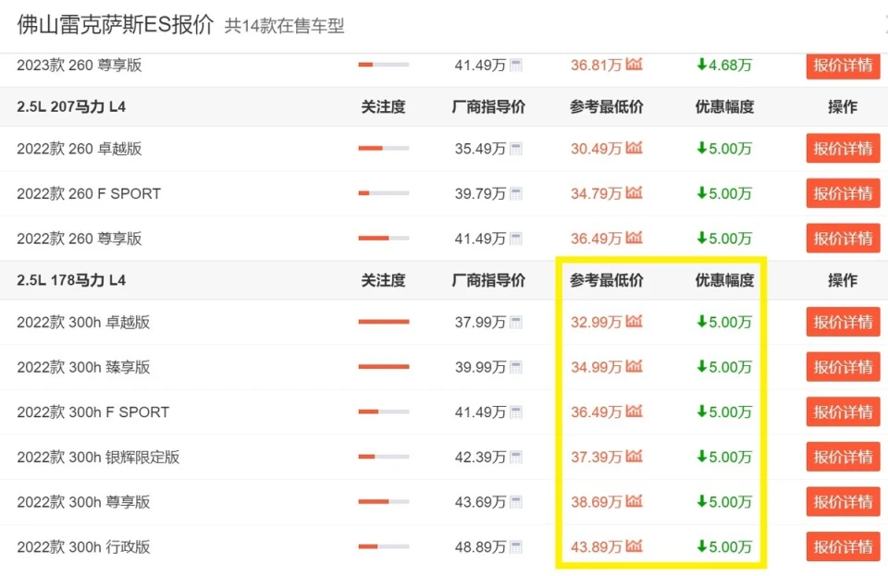View price trend chart for 300h 卓越版

pyautogui.click(x=635, y=321)
